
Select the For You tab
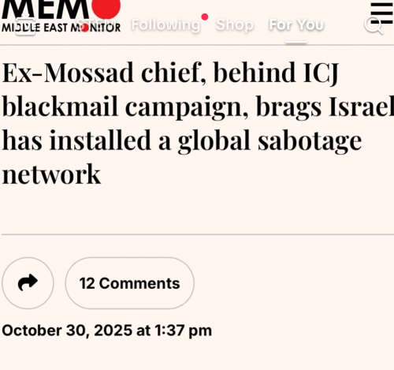click(x=296, y=25)
